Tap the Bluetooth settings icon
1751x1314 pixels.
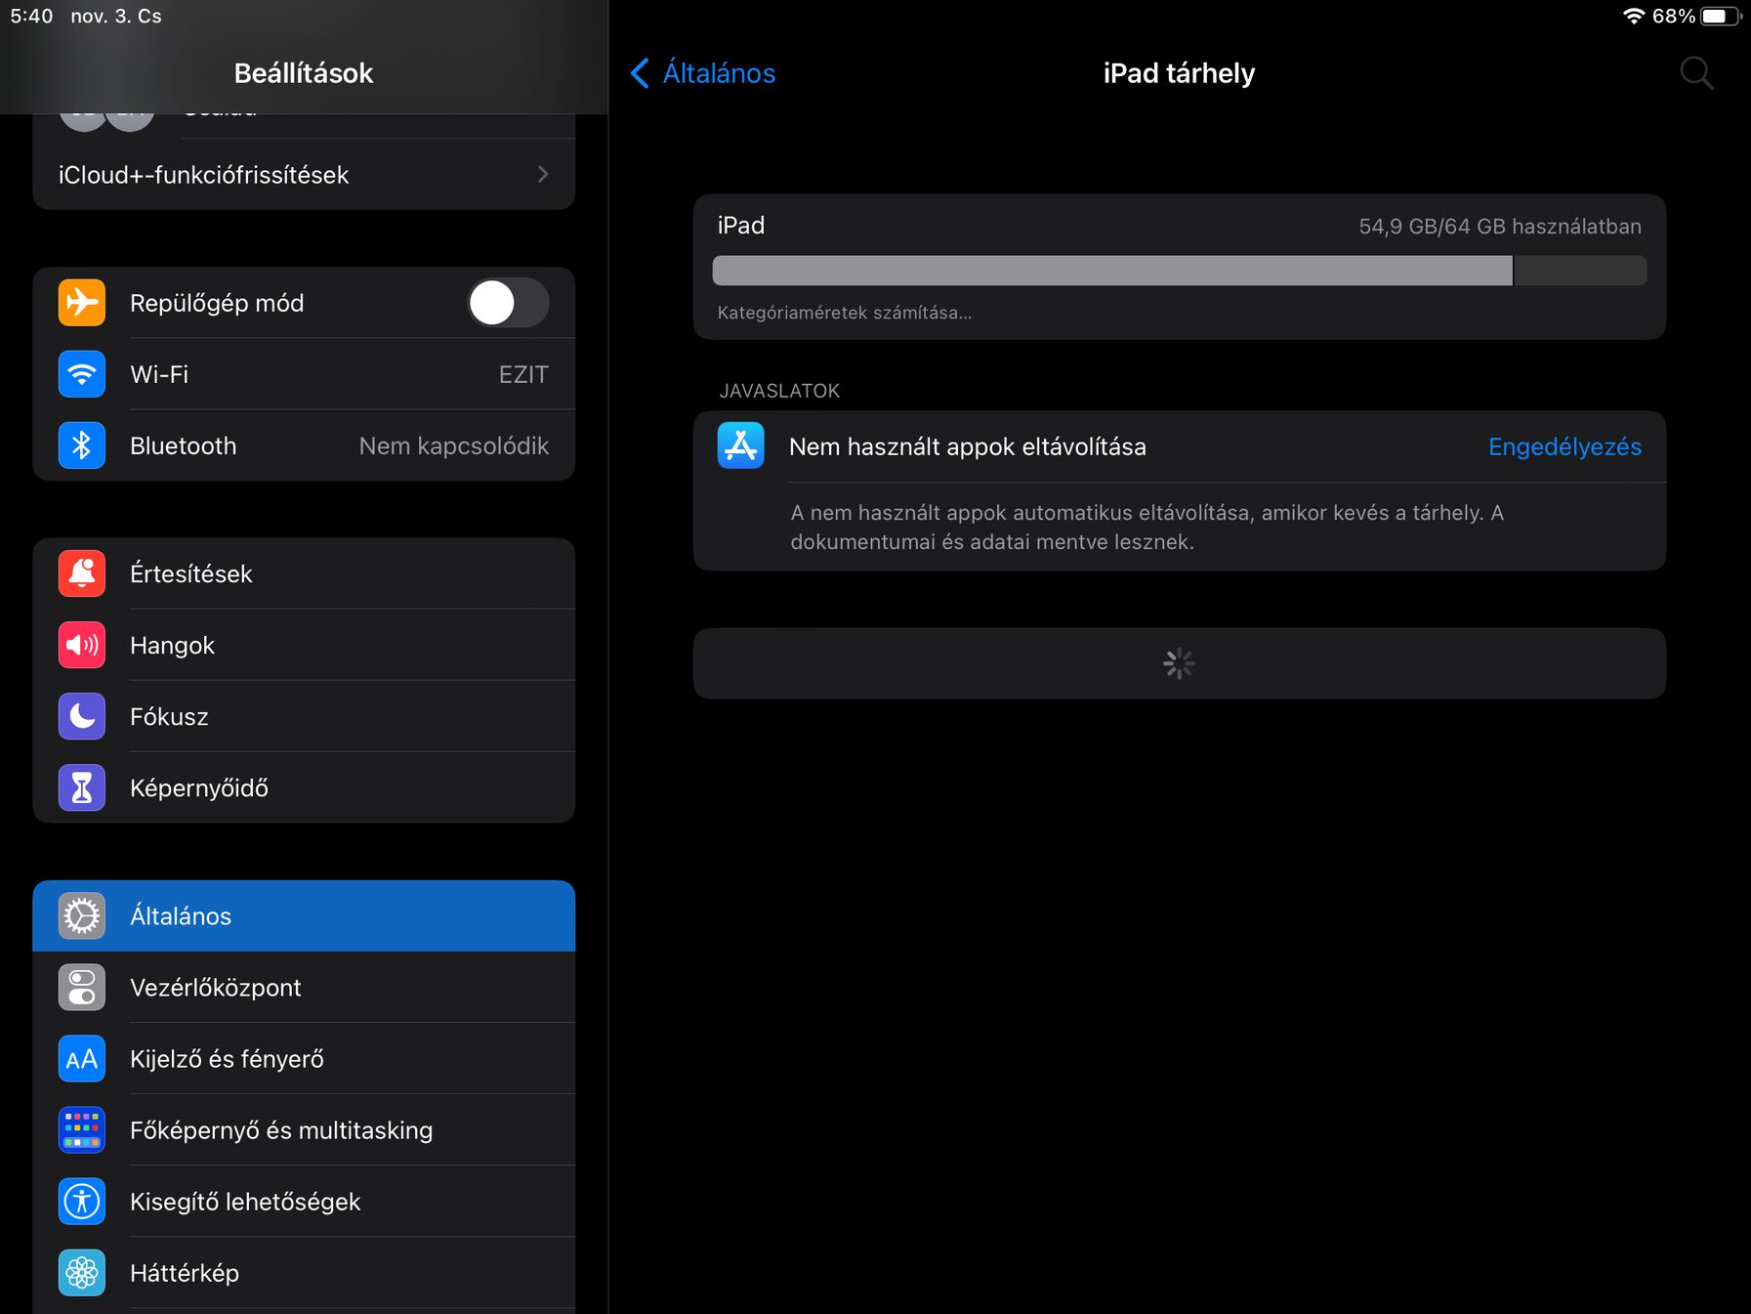(x=82, y=445)
